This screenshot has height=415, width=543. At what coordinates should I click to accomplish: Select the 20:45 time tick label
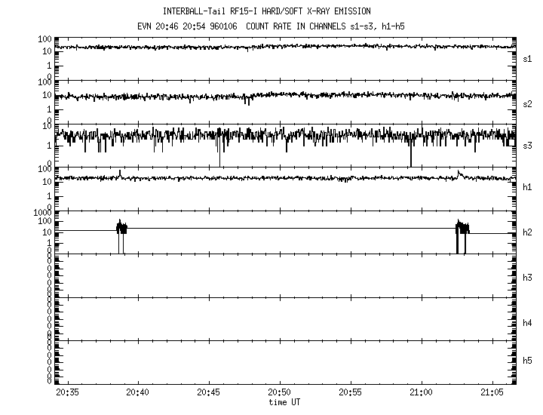pos(209,392)
